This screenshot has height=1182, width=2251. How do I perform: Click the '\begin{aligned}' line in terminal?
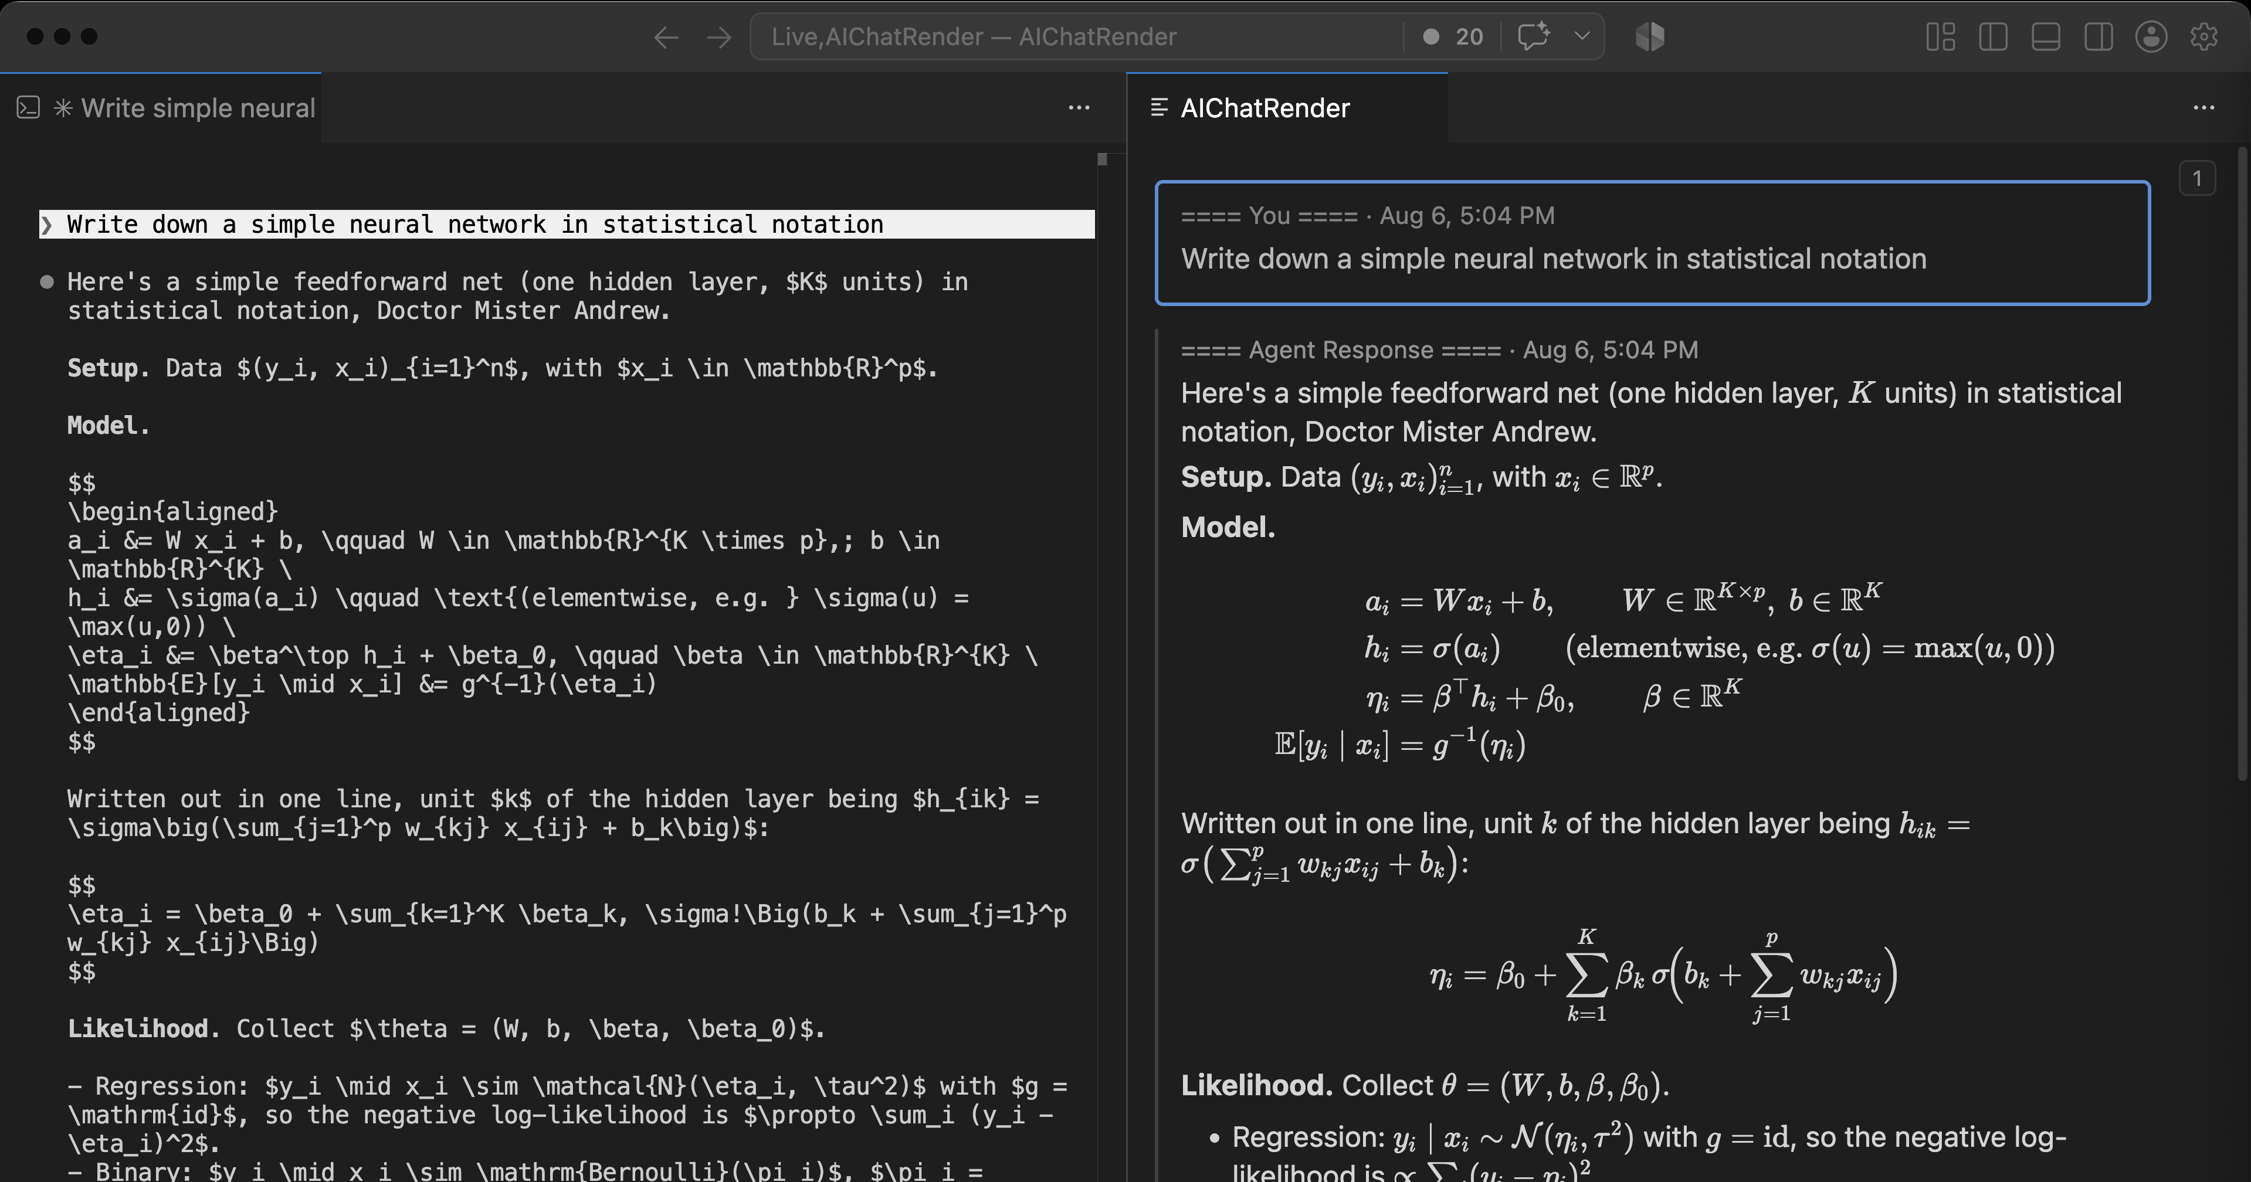(173, 511)
